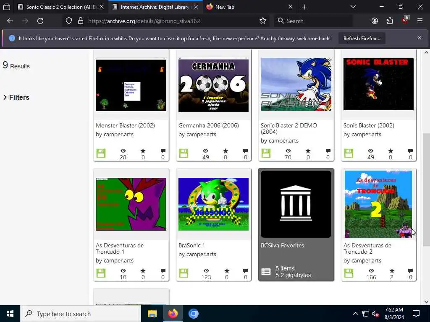Screen dimensions: 430x322
Task: Open Firefox account icon
Action: [375, 21]
